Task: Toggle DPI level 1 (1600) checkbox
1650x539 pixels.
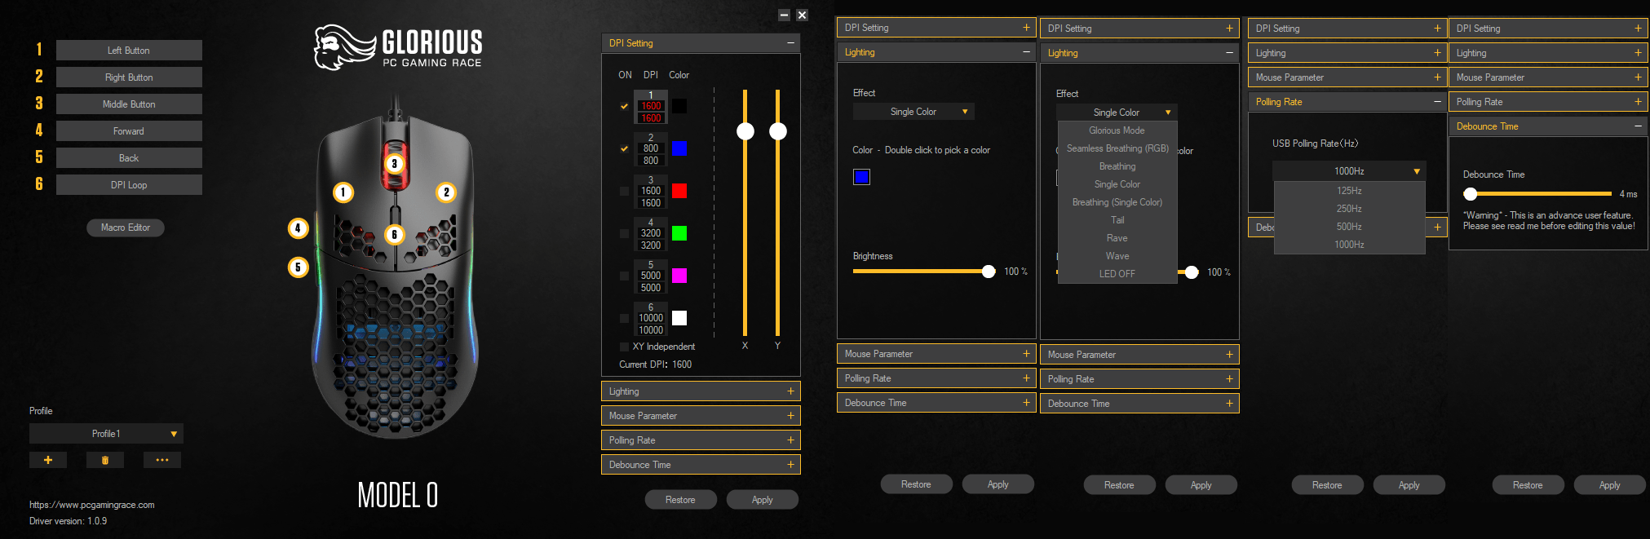Action: 625,106
